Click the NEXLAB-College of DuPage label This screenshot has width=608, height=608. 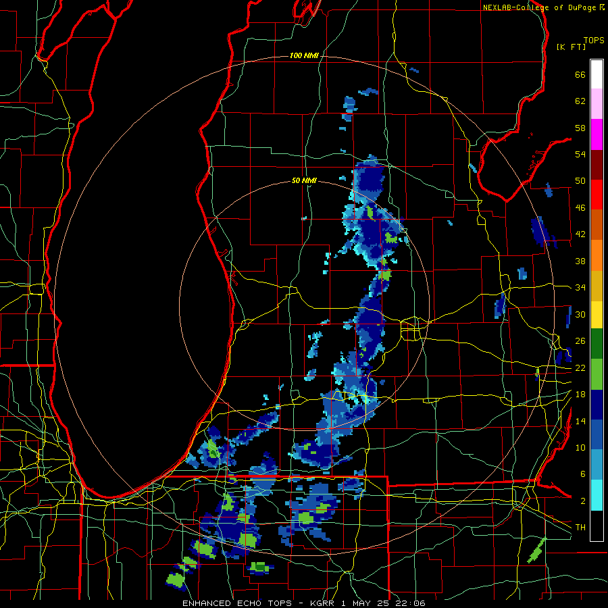(539, 7)
